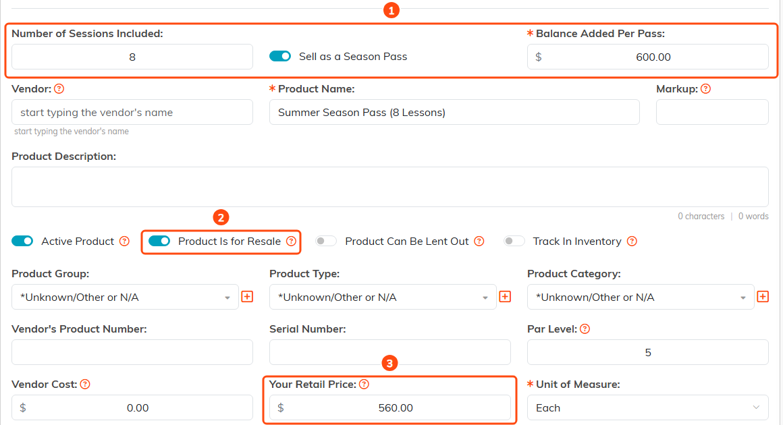Select the '0 words' count text
The image size is (783, 425).
(x=753, y=217)
